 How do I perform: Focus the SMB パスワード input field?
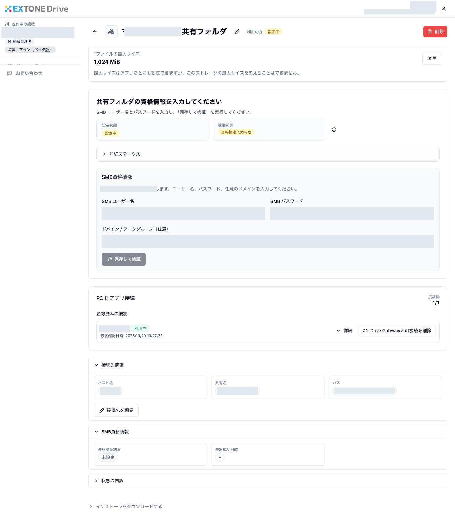coord(352,214)
